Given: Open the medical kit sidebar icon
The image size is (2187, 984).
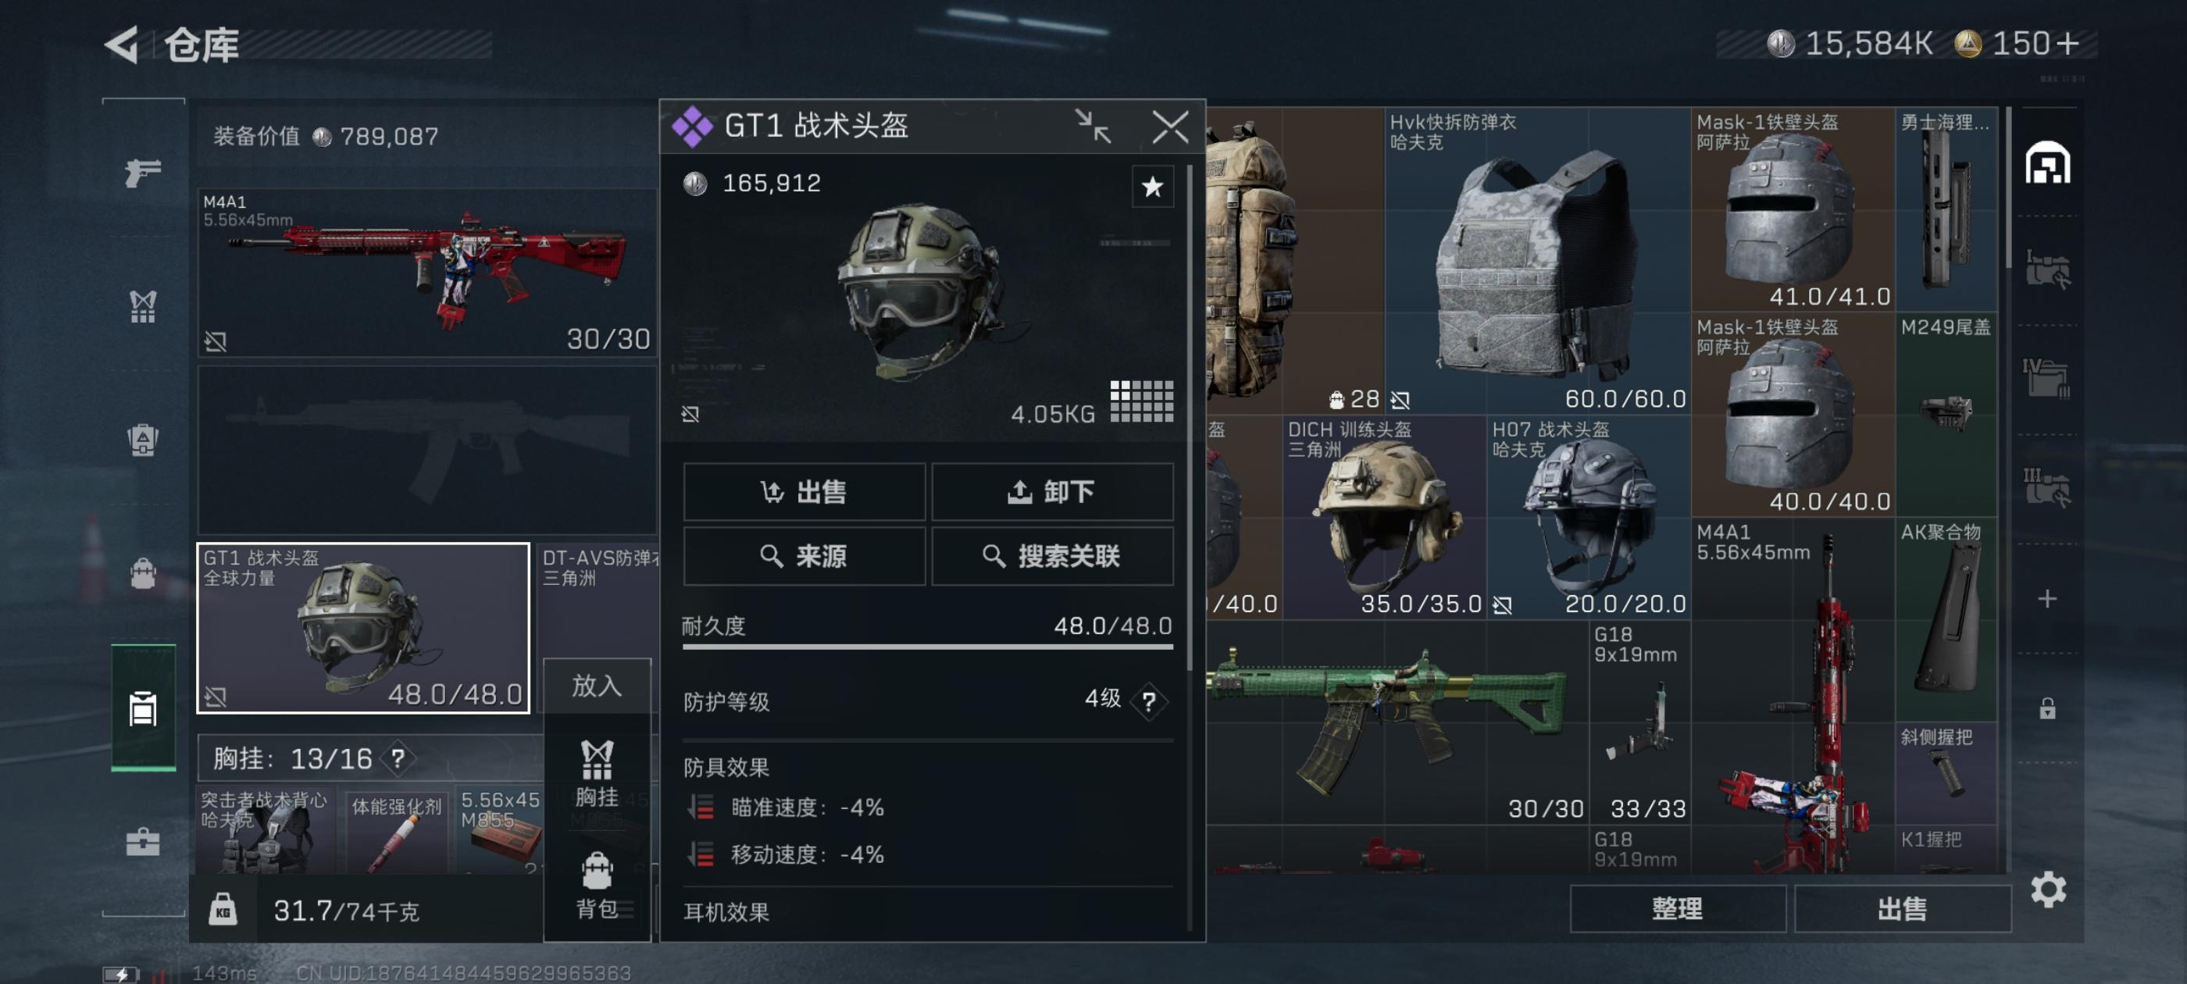Looking at the screenshot, I should tap(143, 842).
